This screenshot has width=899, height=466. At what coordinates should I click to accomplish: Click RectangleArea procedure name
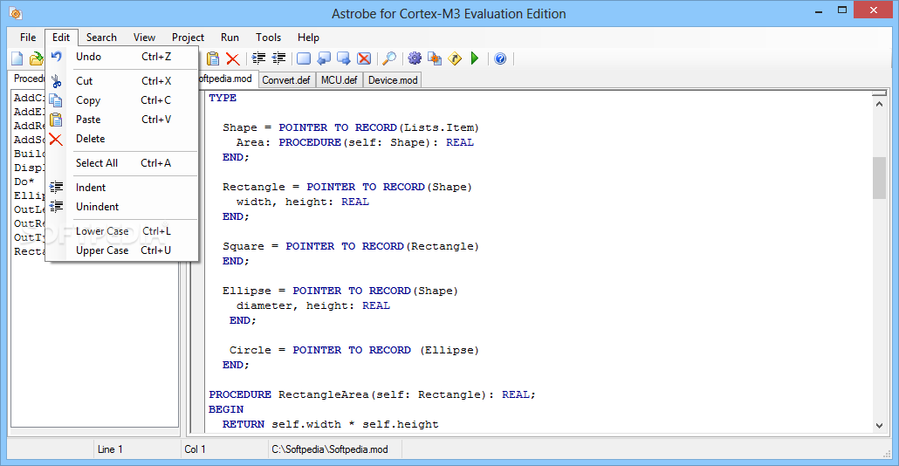[324, 394]
